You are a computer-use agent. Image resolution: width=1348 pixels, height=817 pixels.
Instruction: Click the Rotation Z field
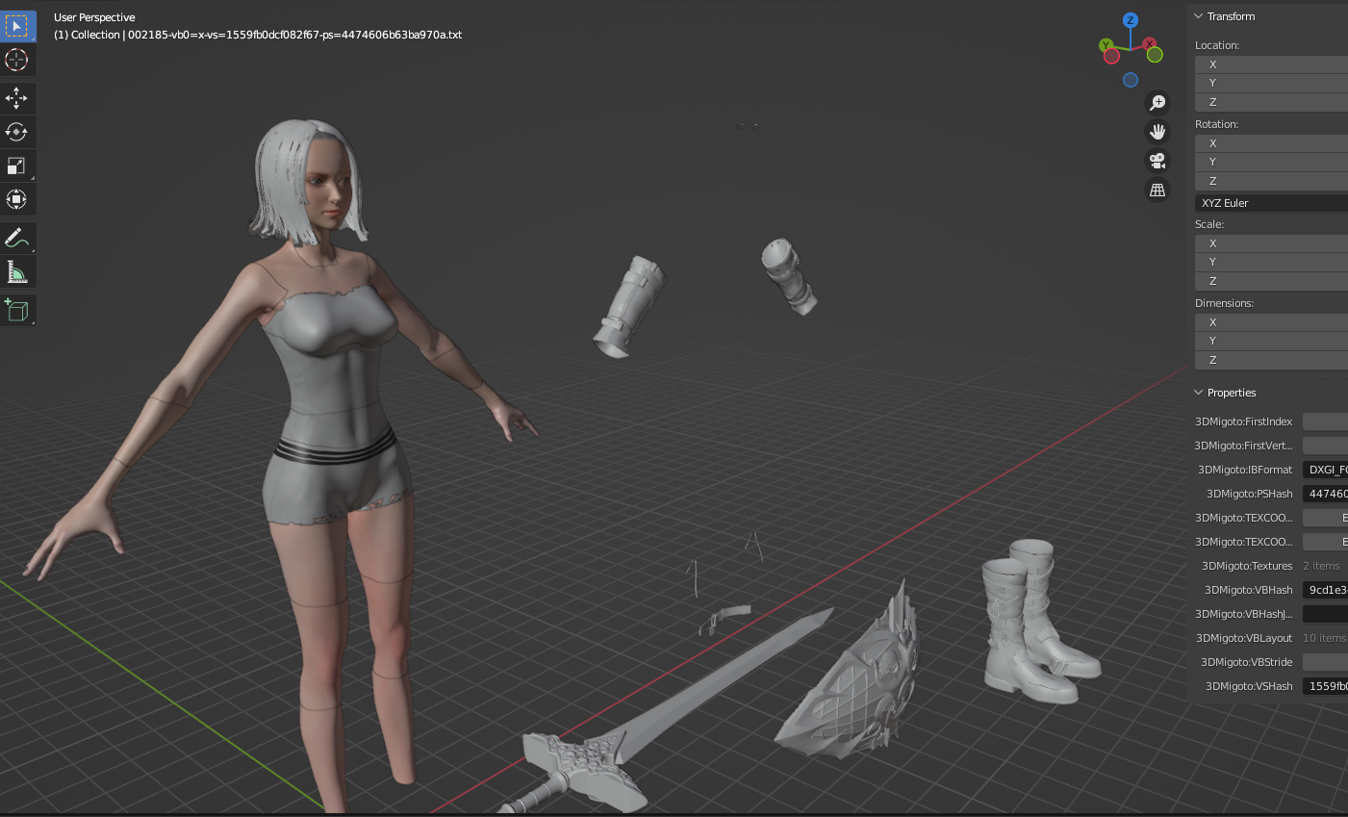click(1271, 181)
